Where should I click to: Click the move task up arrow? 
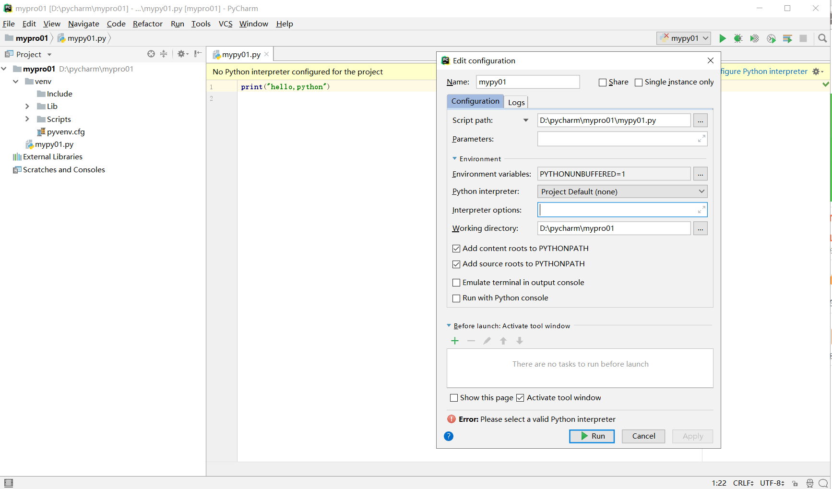tap(503, 341)
